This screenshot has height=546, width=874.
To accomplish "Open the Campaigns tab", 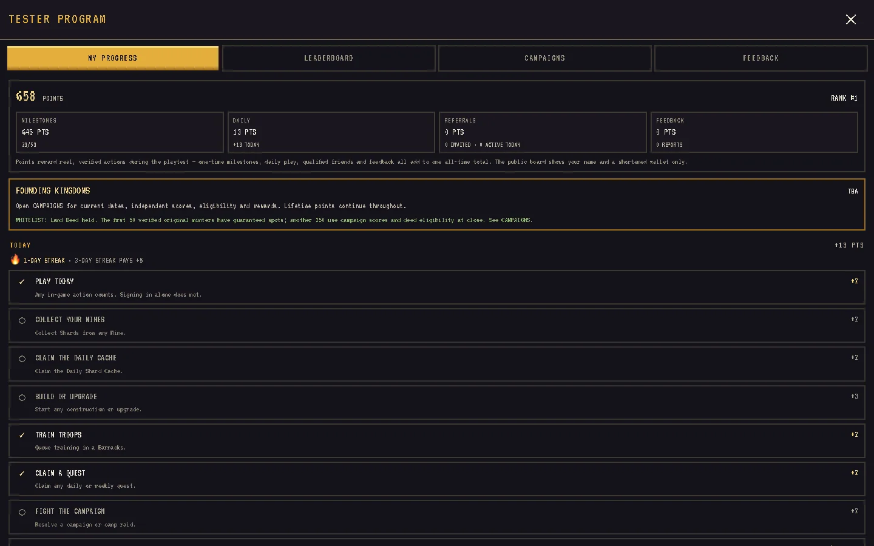I will coord(545,58).
